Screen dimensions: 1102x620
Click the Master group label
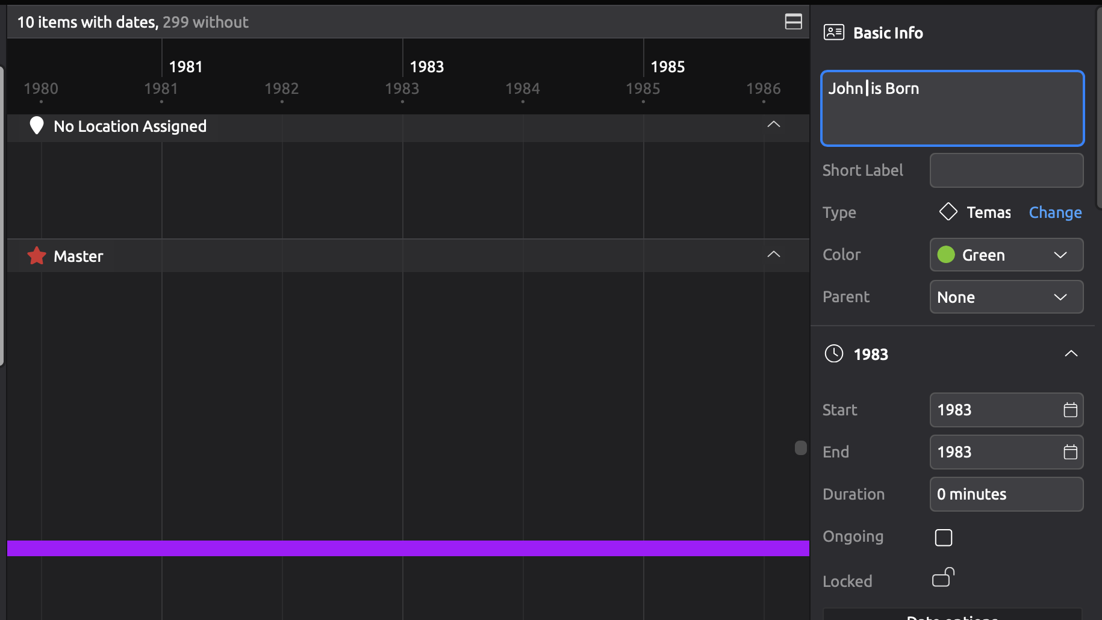click(x=78, y=256)
